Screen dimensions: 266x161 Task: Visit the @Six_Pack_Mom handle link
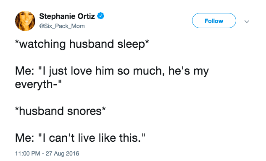(62, 26)
